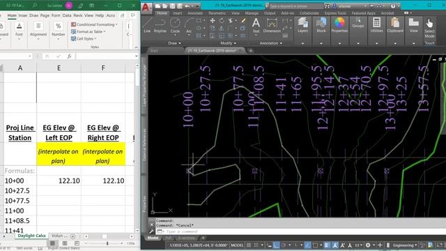Viewport: 446px width, 251px height.
Task: Click the Excel Alignment group button
Action: tap(38, 31)
